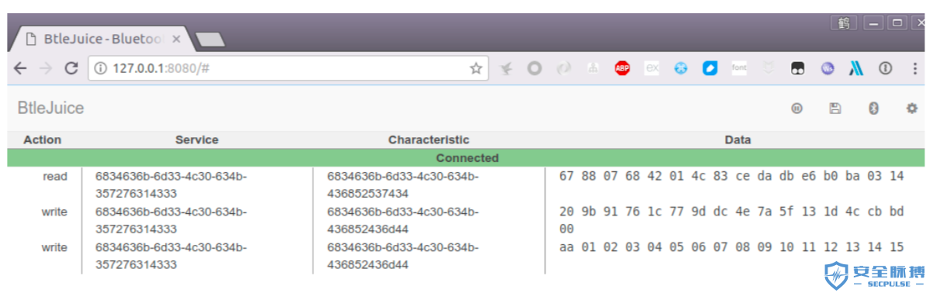Focus the address bar showing 127.0.0.1:8080/#

coord(289,68)
